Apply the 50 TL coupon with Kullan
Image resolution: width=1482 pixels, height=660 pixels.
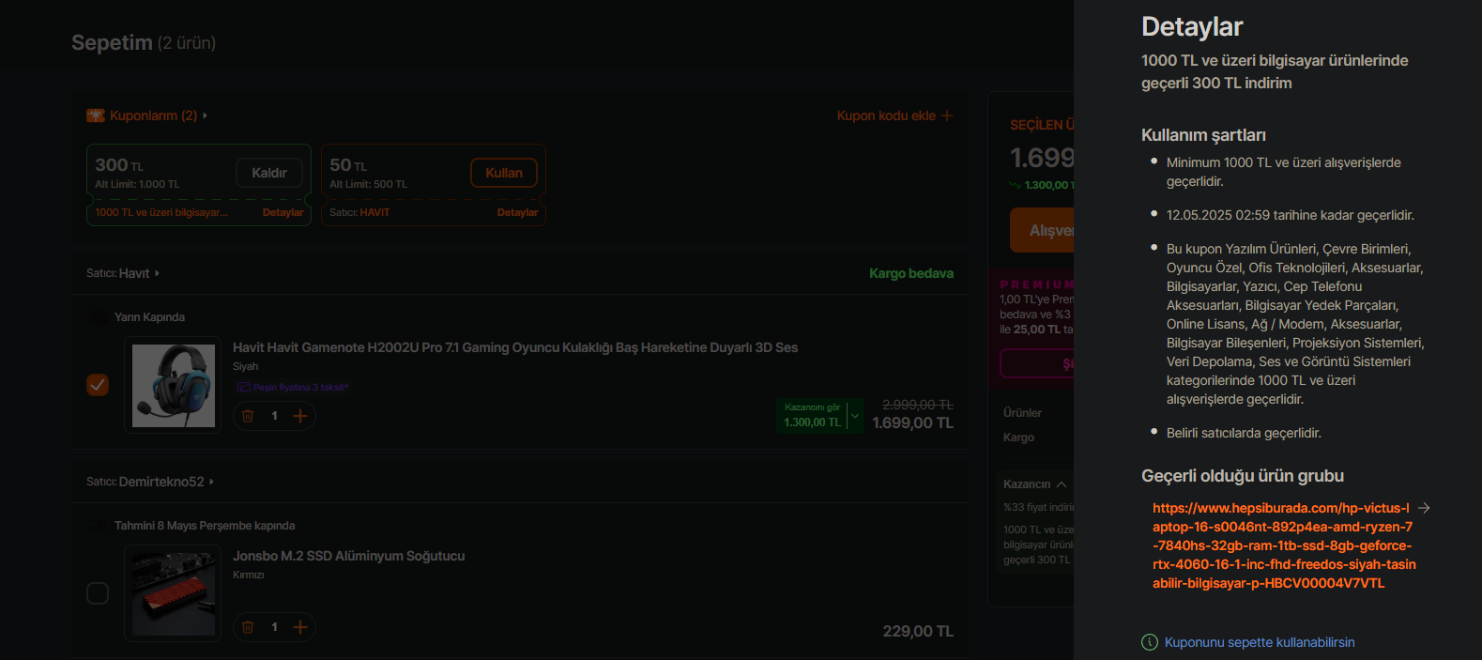pos(504,173)
